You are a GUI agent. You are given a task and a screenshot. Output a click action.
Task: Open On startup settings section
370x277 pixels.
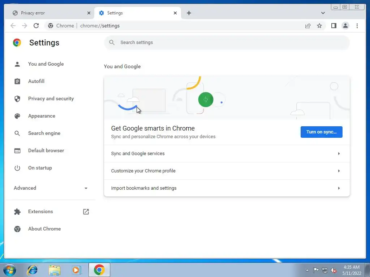40,168
